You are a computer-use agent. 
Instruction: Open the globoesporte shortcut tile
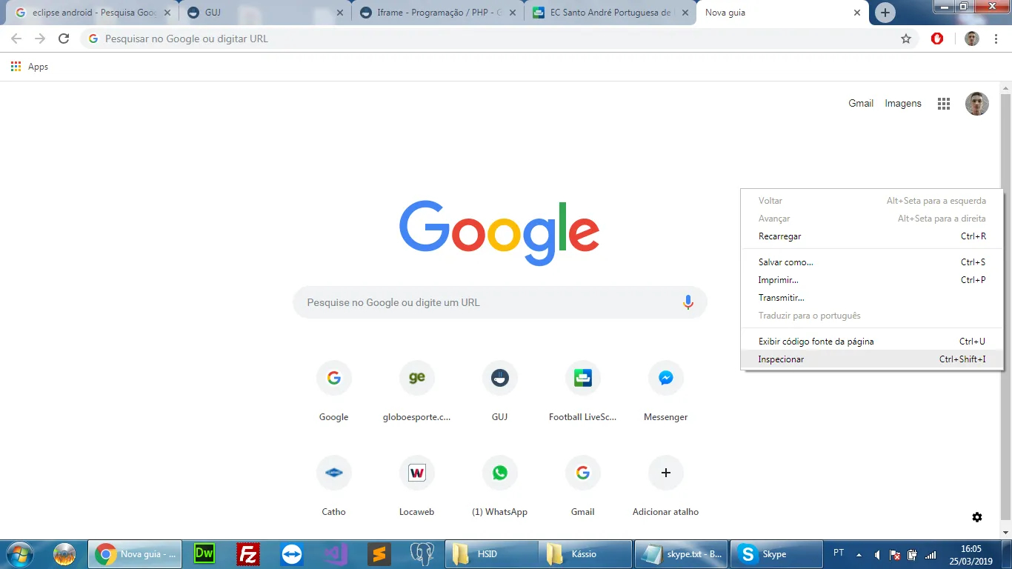[416, 379]
